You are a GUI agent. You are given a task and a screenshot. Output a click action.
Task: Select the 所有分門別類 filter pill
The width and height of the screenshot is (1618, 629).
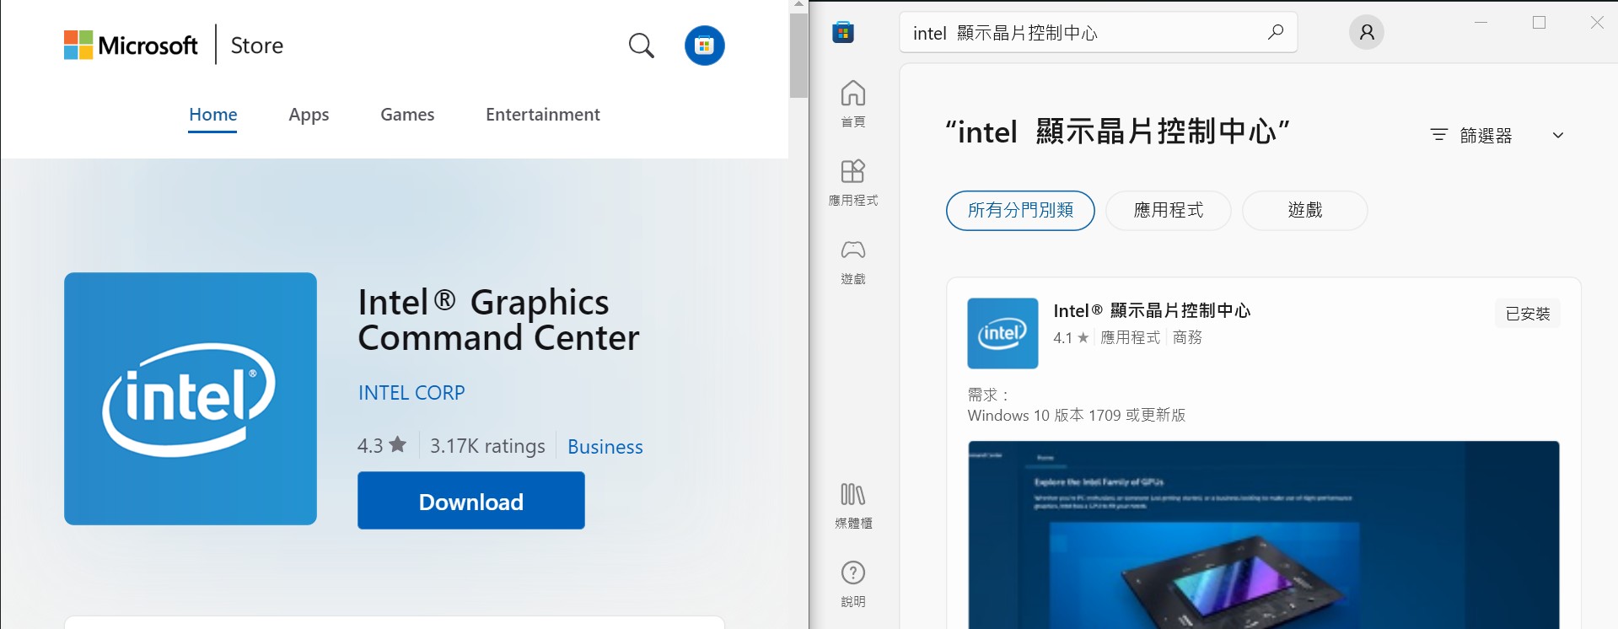click(x=1020, y=210)
